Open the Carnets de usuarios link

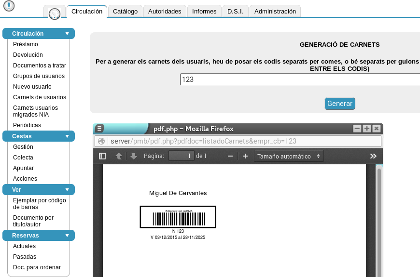[40, 97]
